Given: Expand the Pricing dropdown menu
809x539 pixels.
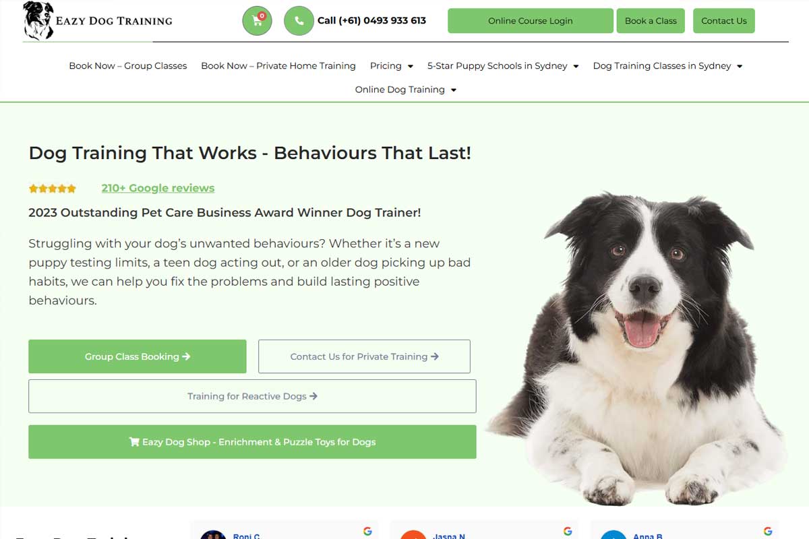Looking at the screenshot, I should [392, 66].
